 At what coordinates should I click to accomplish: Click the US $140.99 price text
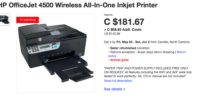pos(112,34)
